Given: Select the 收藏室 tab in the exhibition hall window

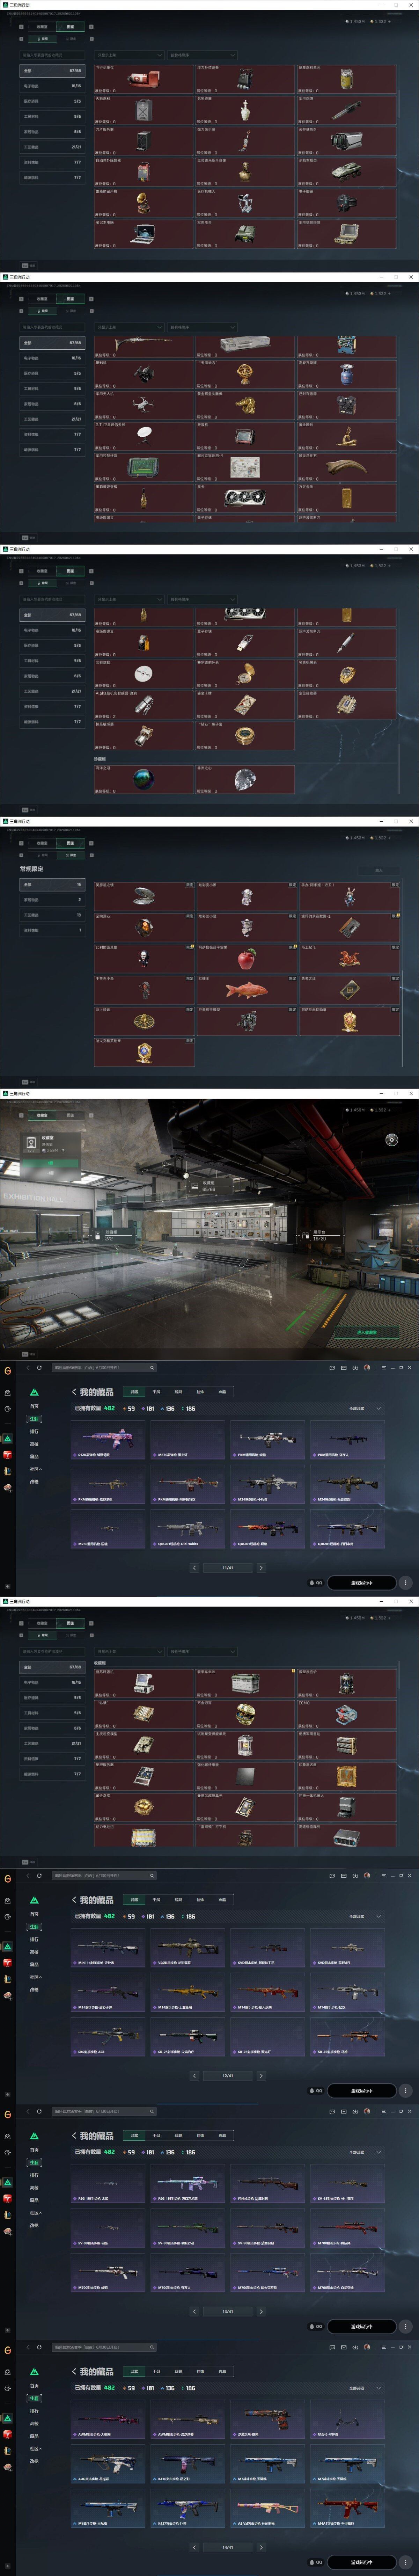Looking at the screenshot, I should pos(42,1115).
